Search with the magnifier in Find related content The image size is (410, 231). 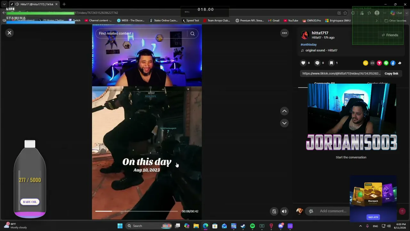[192, 33]
